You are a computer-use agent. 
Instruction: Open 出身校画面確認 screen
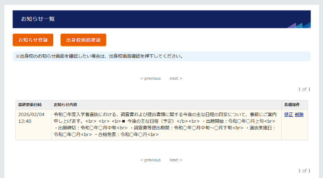[x=83, y=40]
